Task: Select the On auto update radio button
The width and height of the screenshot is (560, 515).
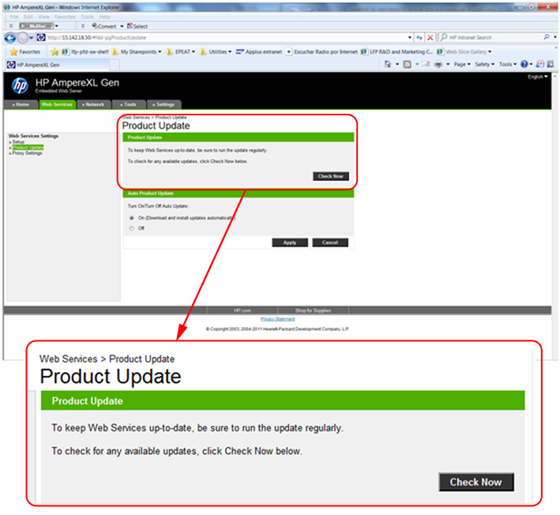Action: [132, 218]
